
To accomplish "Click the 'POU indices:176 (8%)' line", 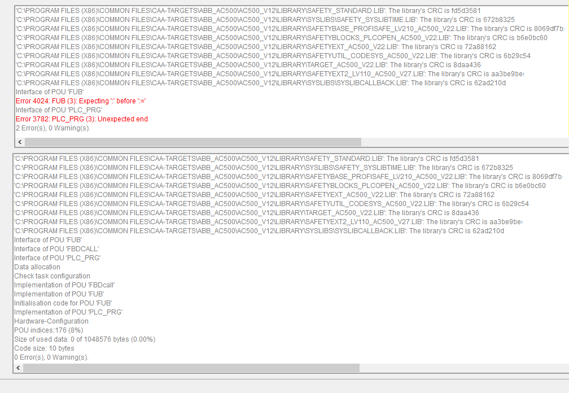I will tap(49, 330).
